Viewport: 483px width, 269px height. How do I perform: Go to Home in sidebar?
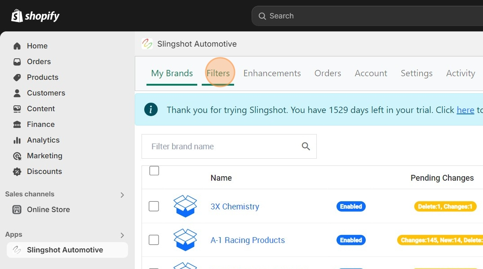point(37,46)
